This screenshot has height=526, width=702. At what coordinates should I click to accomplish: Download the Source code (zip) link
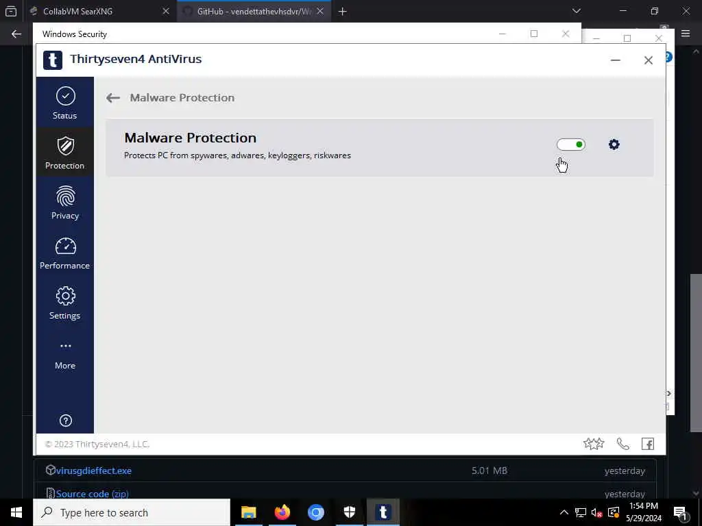coord(93,494)
